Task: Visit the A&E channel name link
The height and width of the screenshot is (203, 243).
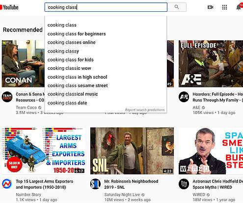Action: coord(196,108)
